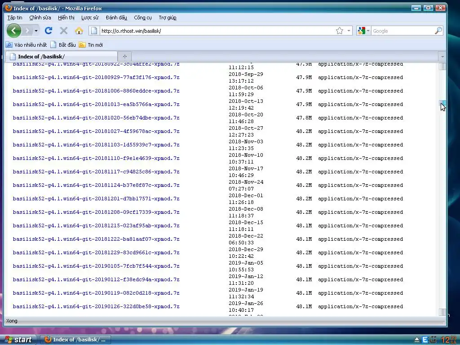
Task: Open the Google search engine selector
Action: point(363,31)
